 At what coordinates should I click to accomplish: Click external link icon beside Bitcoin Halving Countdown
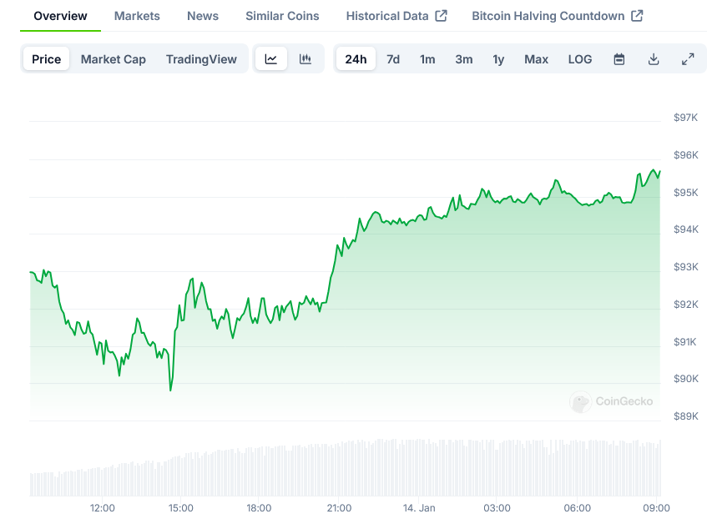pyautogui.click(x=637, y=16)
